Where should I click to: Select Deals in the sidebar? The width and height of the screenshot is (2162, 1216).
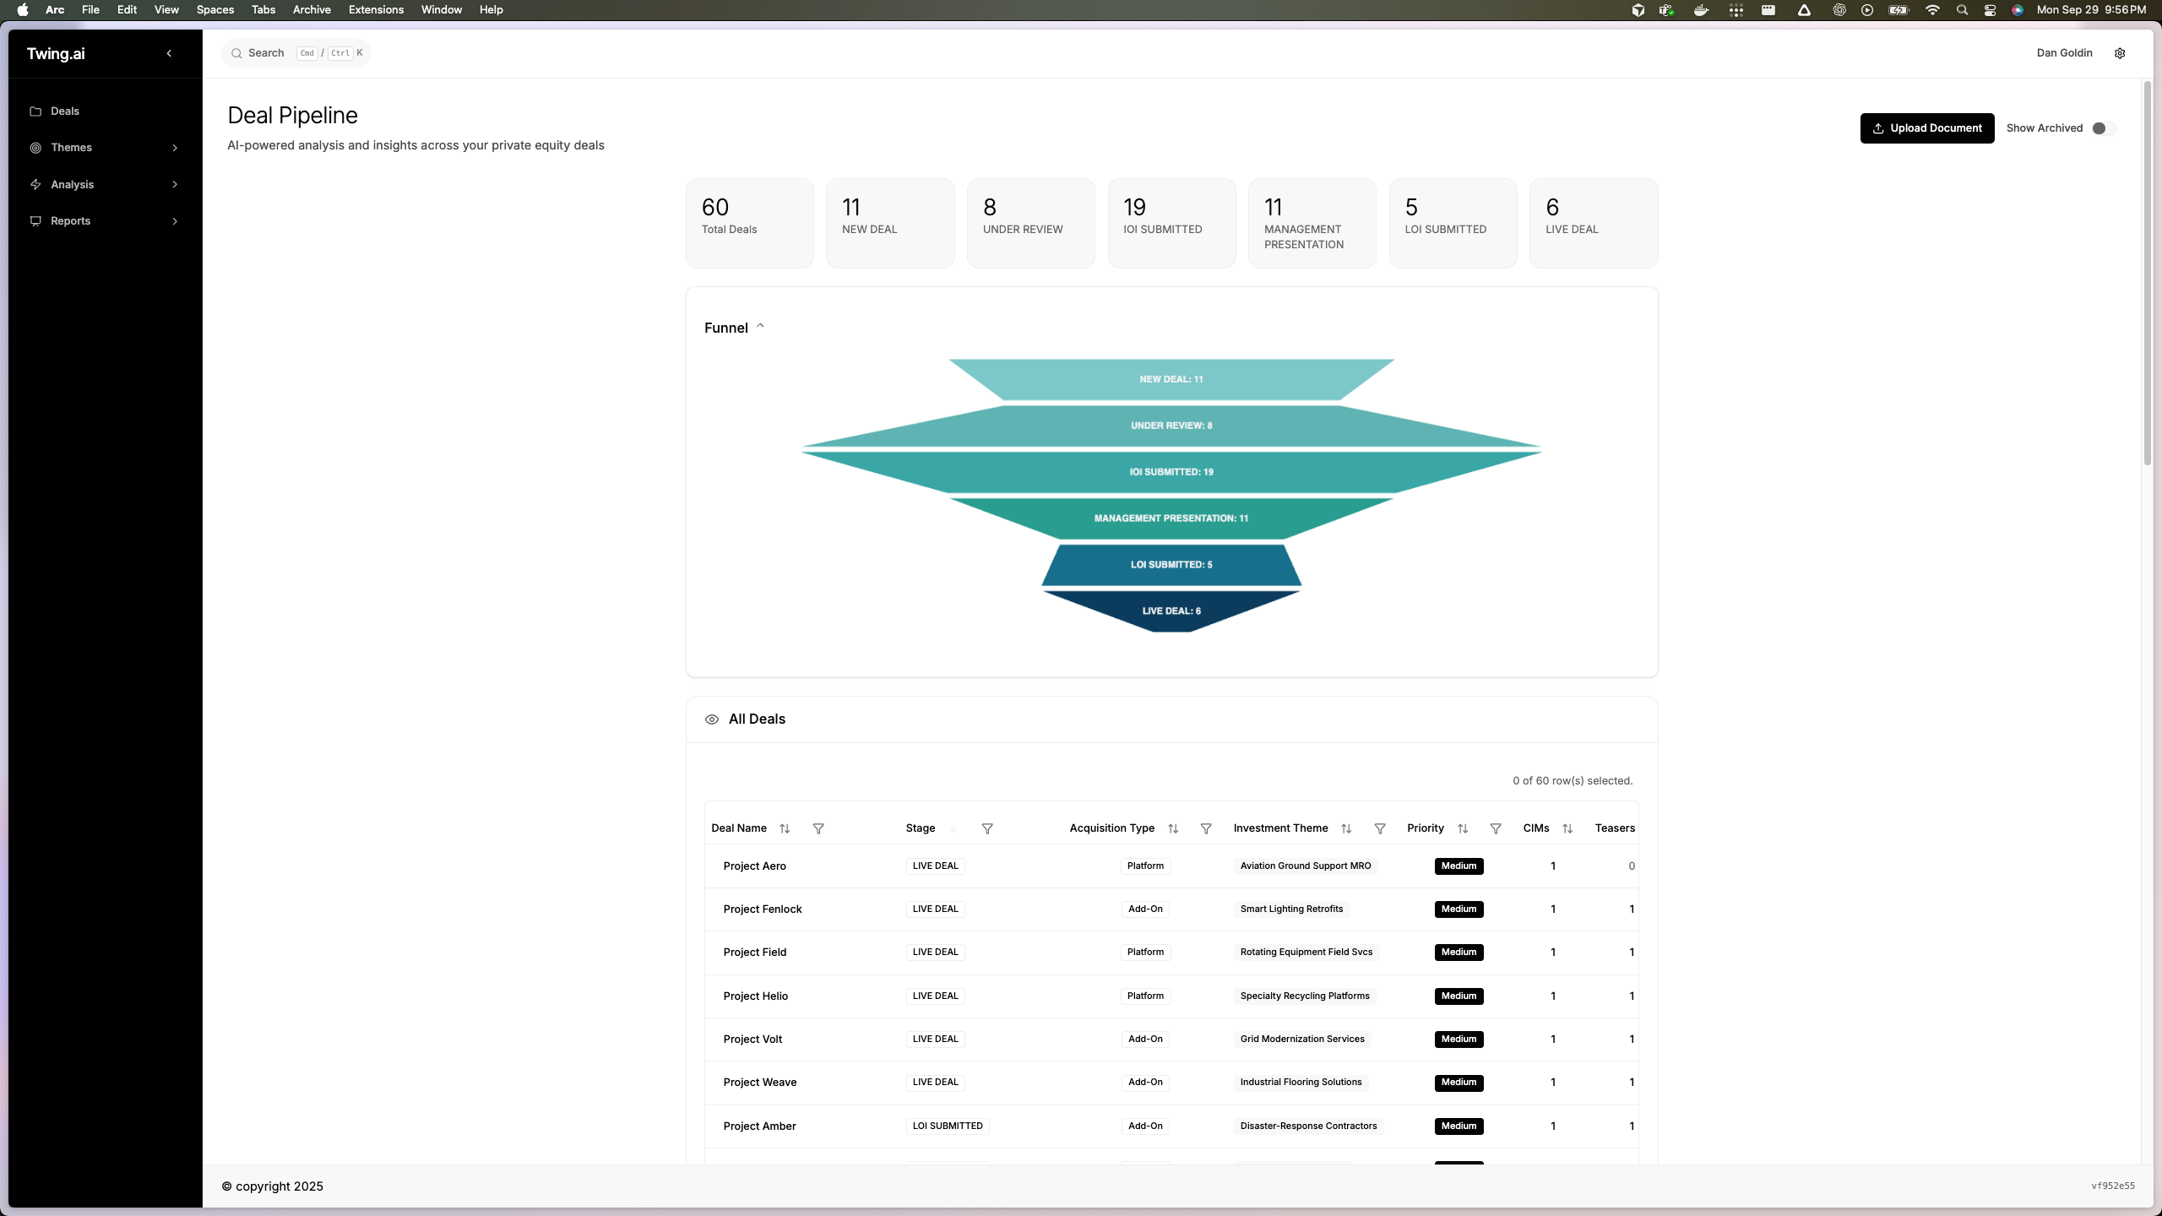click(64, 111)
